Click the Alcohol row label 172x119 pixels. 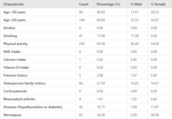pos(9,28)
